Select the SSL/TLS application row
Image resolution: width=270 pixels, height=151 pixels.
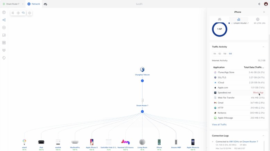239,77
